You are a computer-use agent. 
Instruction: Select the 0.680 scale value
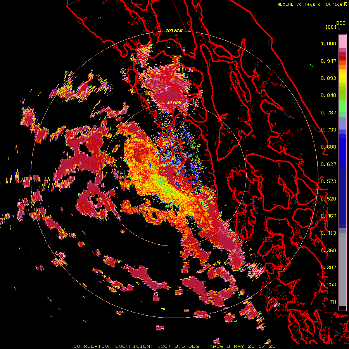[328, 147]
